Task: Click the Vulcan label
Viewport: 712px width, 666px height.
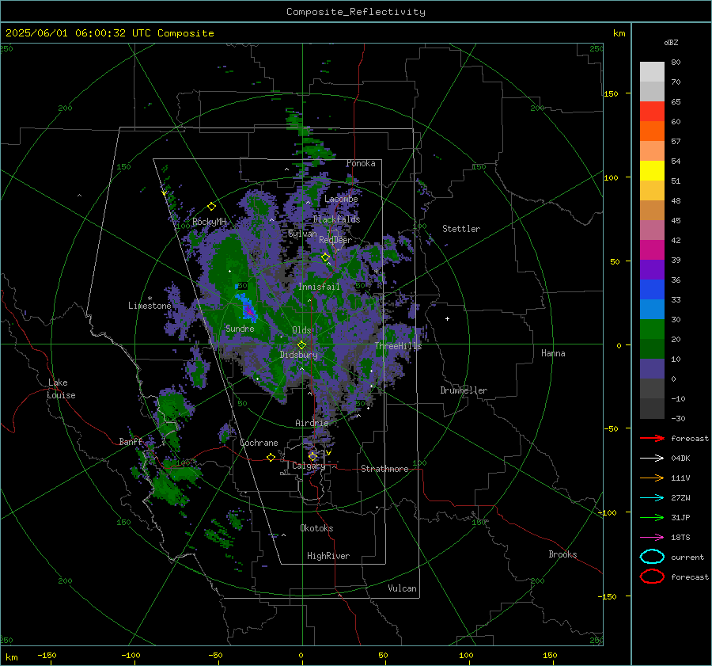Action: pyautogui.click(x=403, y=588)
